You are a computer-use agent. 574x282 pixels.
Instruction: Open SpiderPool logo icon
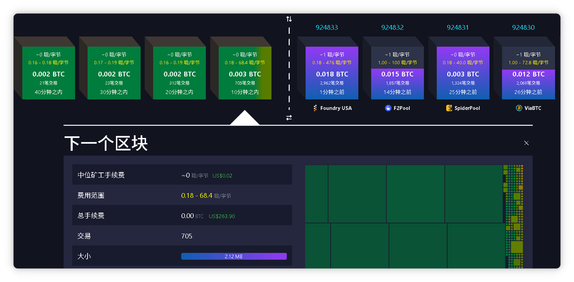(449, 108)
